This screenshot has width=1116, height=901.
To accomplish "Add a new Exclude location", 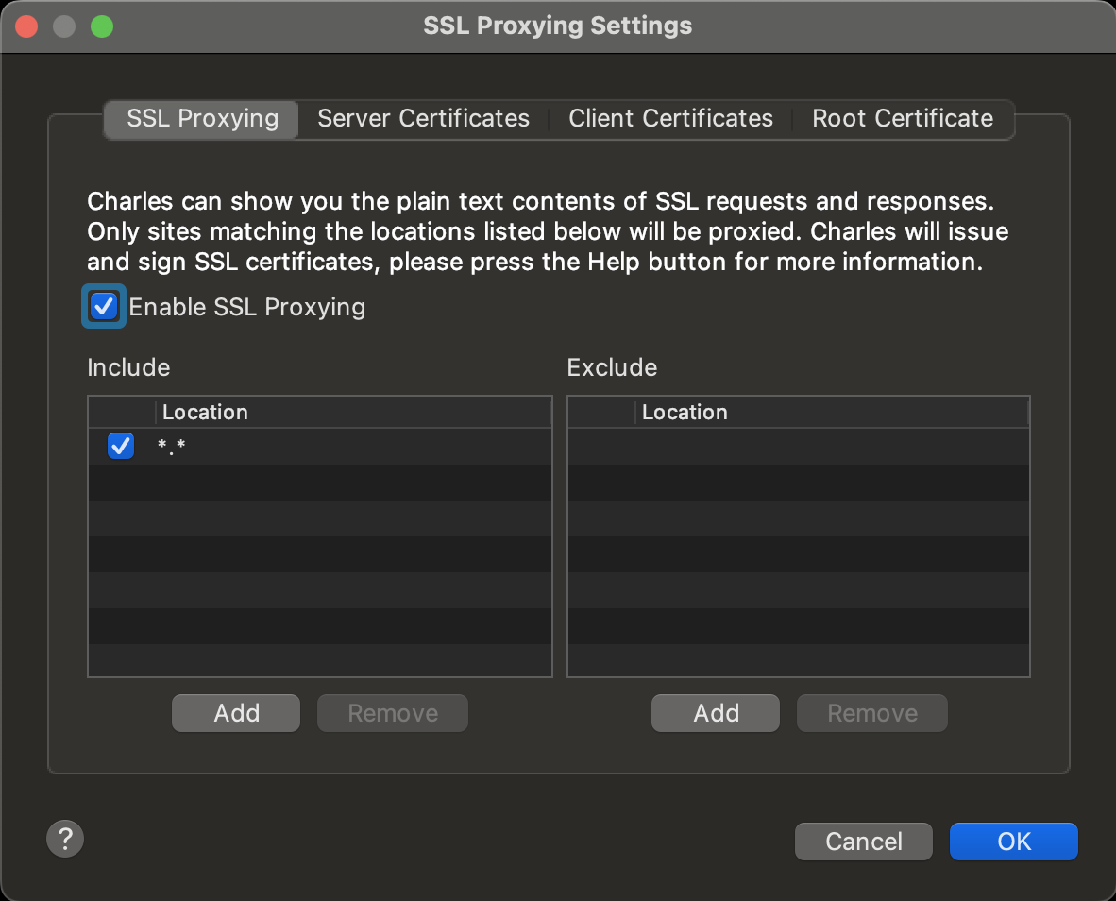I will coord(715,713).
